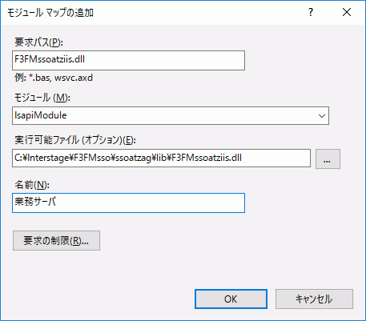Click the dialog title モジュール マップの追加

point(50,13)
